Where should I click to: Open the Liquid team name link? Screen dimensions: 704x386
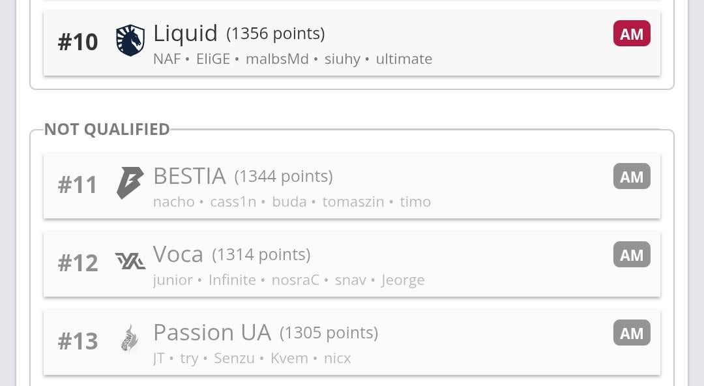click(185, 33)
